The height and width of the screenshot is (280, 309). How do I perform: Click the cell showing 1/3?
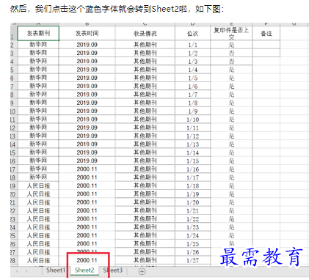click(192, 62)
